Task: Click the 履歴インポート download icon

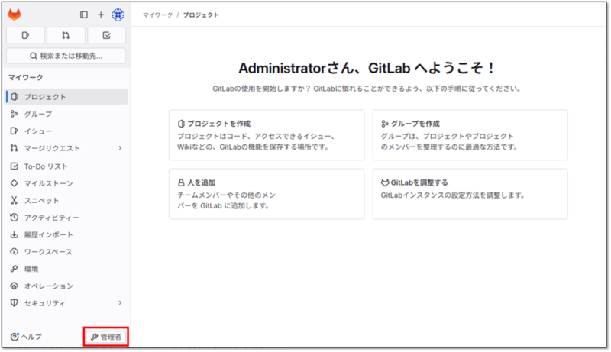Action: click(x=15, y=235)
